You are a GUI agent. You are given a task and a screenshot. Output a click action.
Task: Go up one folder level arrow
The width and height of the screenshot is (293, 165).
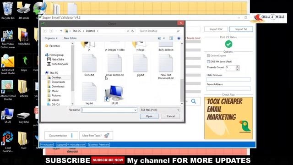(61, 31)
